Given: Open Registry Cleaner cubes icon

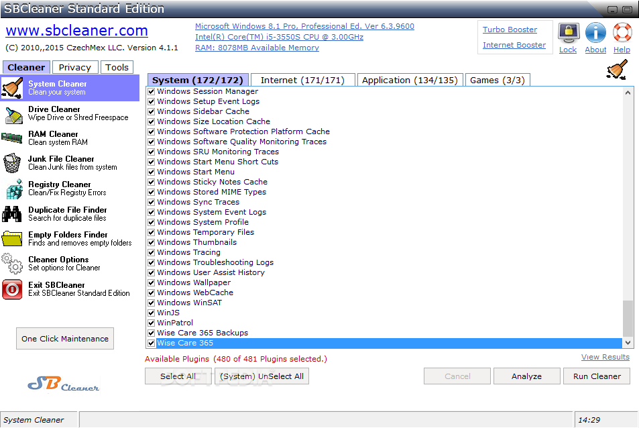Looking at the screenshot, I should coord(14,189).
